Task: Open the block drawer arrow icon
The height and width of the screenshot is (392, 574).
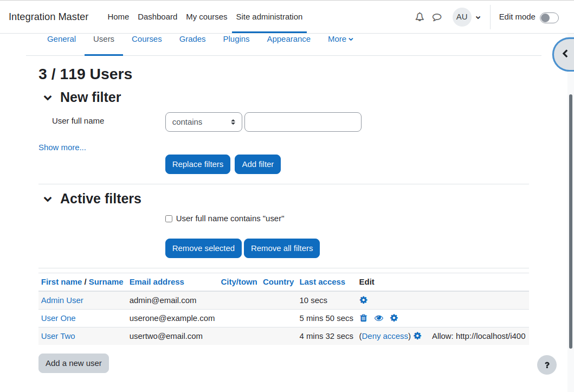Action: coord(565,54)
